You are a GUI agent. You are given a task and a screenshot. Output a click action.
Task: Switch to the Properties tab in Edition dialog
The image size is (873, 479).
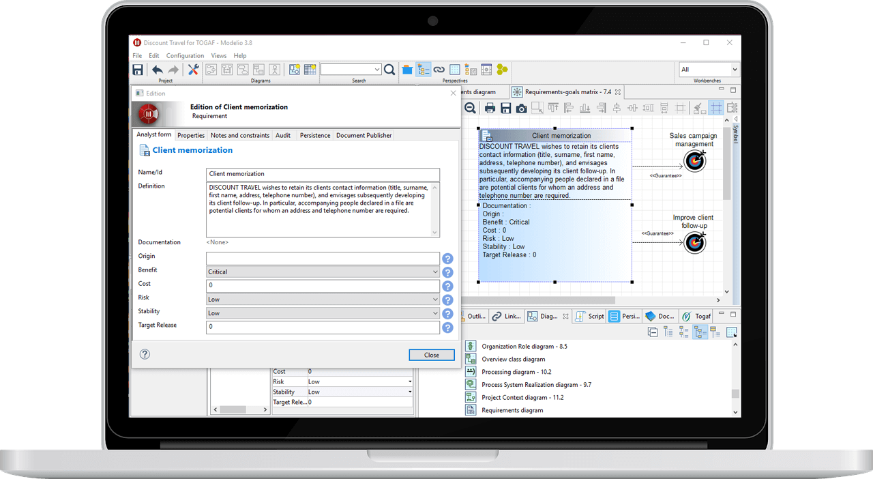click(191, 135)
